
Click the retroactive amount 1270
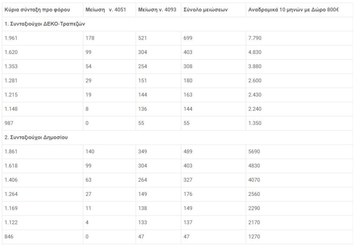[254, 237]
